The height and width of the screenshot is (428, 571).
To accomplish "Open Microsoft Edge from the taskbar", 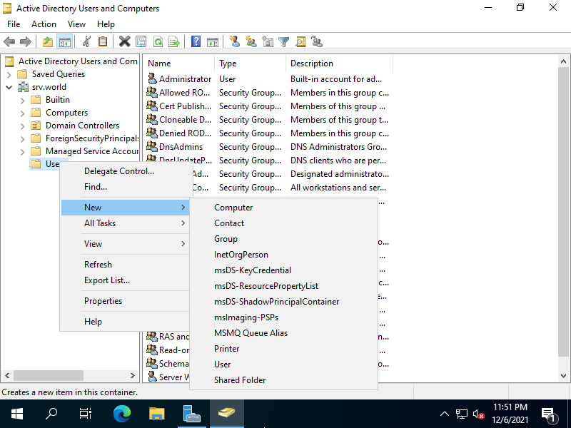I will coord(122,413).
